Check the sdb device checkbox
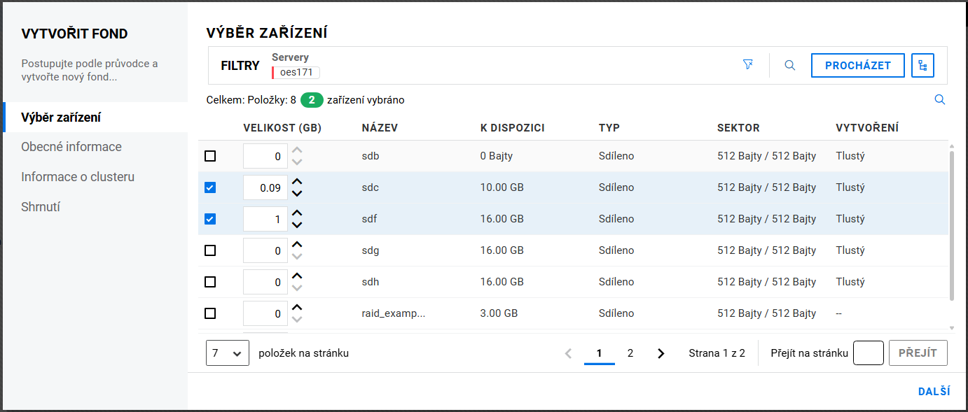The width and height of the screenshot is (968, 412). click(210, 156)
